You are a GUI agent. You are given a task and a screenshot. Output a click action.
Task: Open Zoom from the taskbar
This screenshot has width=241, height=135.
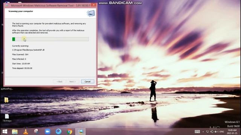point(48,132)
